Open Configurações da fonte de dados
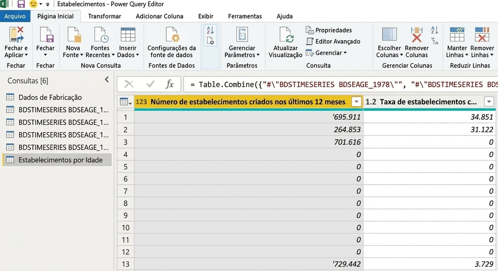 click(x=172, y=42)
